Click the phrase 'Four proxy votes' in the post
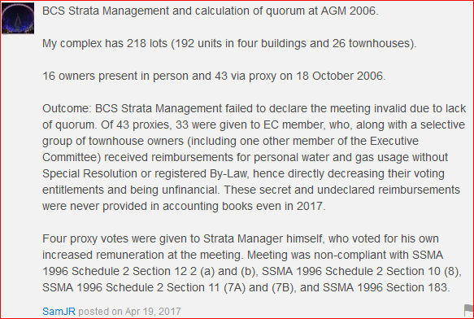Image resolution: width=474 pixels, height=319 pixels. click(x=80, y=238)
